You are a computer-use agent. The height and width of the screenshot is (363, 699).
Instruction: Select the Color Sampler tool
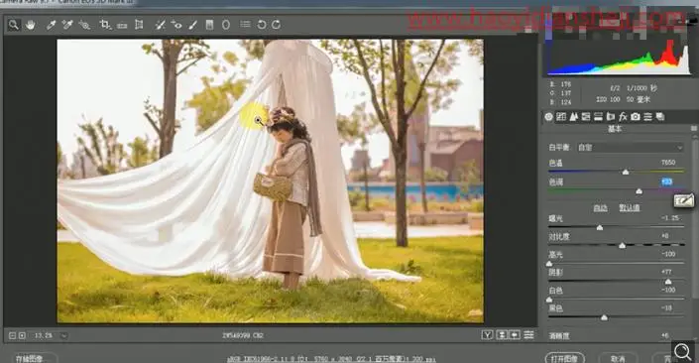pyautogui.click(x=67, y=25)
